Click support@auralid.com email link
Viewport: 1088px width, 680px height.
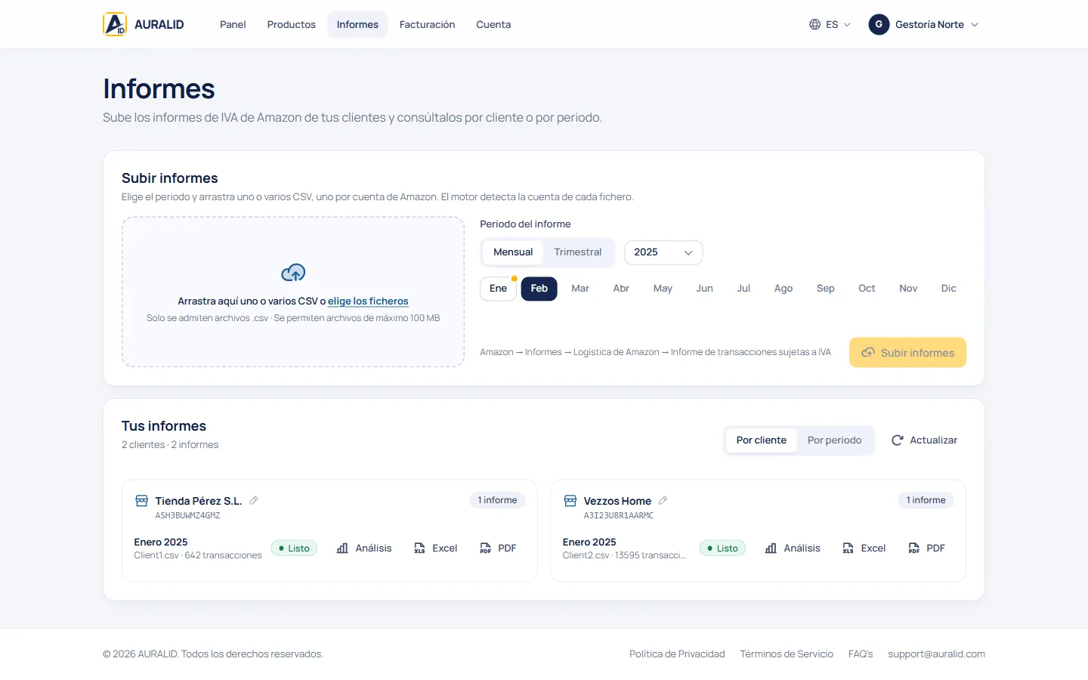click(x=936, y=654)
